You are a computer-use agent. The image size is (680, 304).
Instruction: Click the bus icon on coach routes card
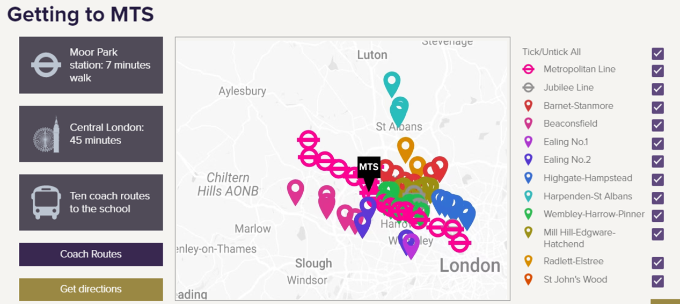(x=46, y=202)
